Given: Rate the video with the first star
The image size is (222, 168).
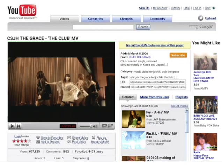Looking at the screenshot, I should [x=14, y=141].
